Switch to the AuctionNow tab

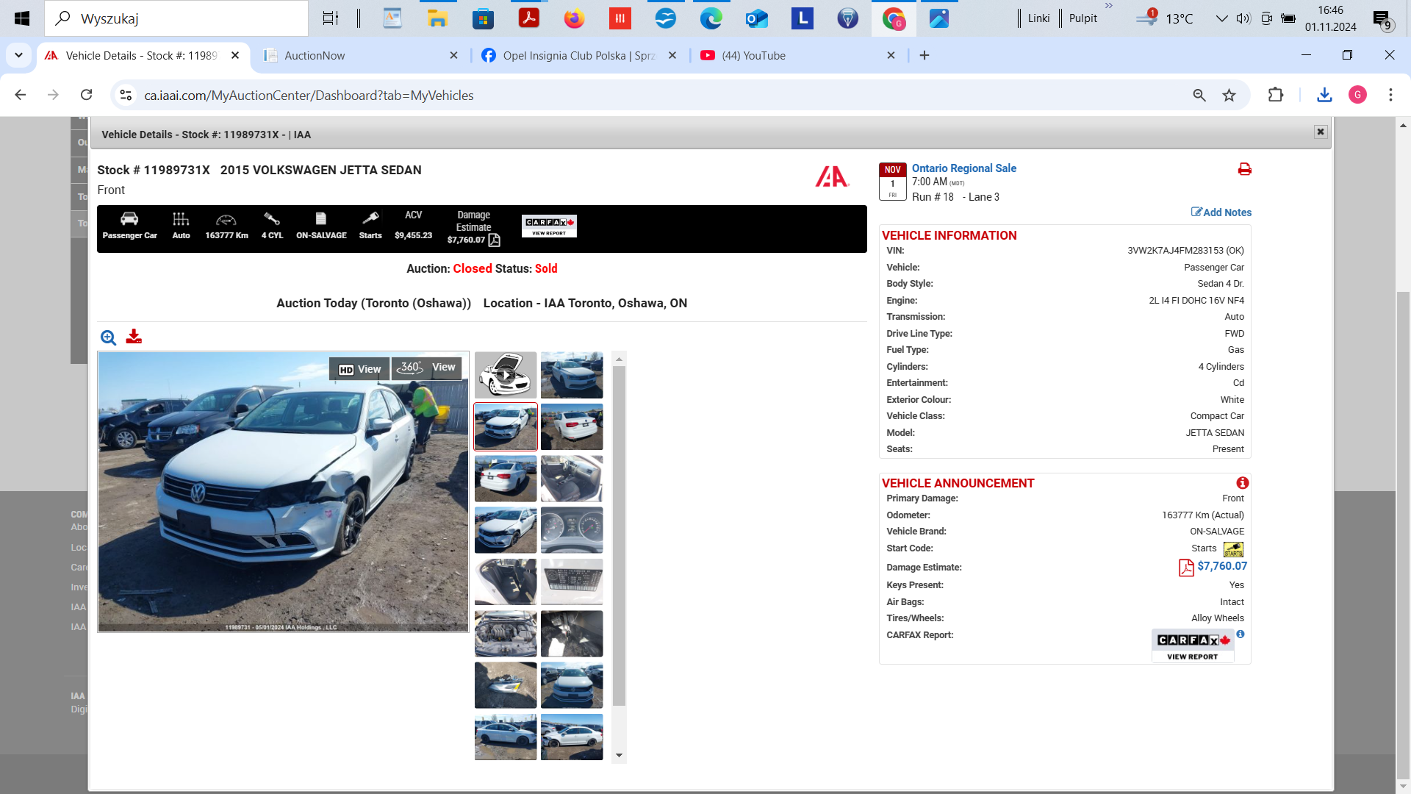click(x=360, y=55)
